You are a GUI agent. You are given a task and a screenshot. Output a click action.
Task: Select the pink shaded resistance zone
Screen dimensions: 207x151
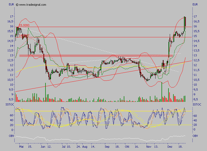pos(96,56)
